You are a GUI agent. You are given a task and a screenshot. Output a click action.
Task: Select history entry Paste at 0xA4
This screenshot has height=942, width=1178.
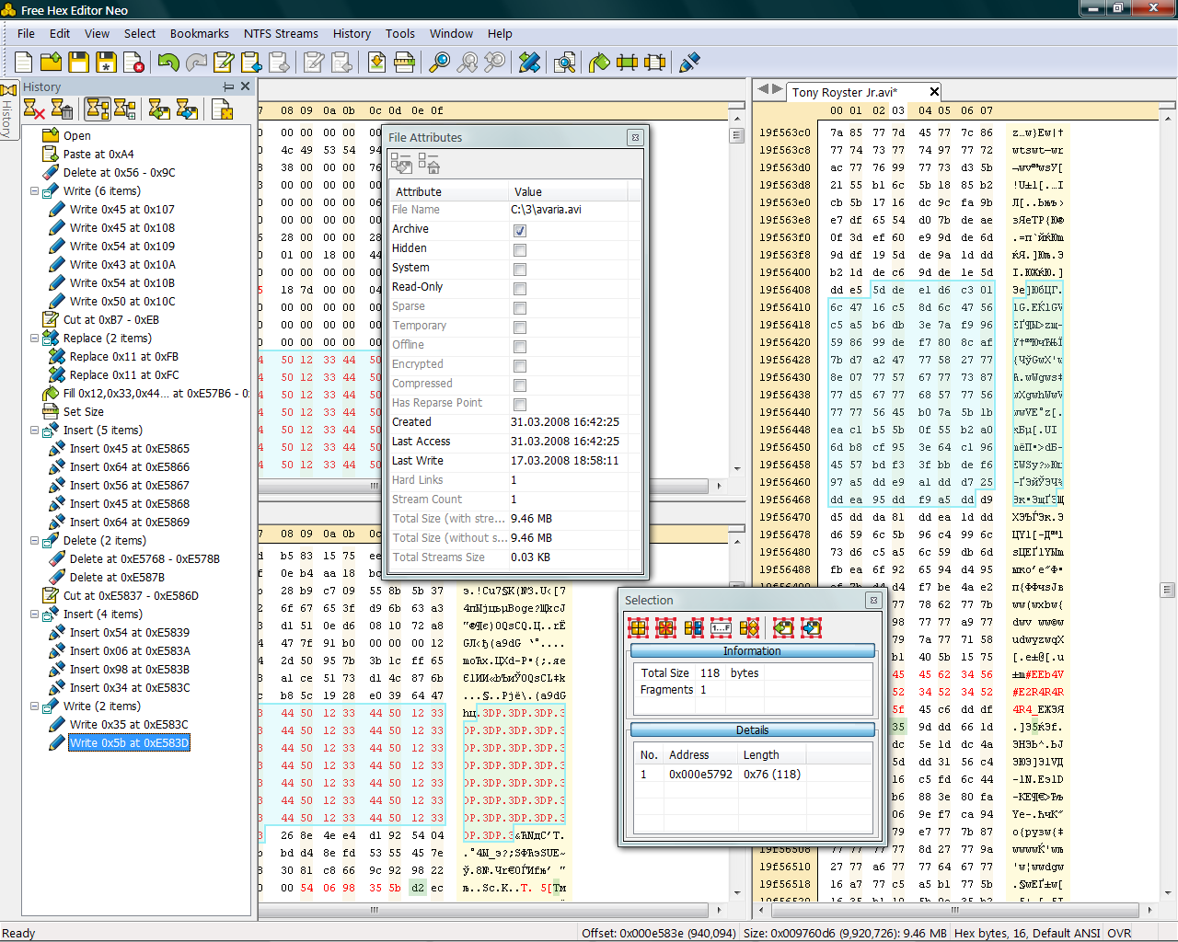point(98,155)
